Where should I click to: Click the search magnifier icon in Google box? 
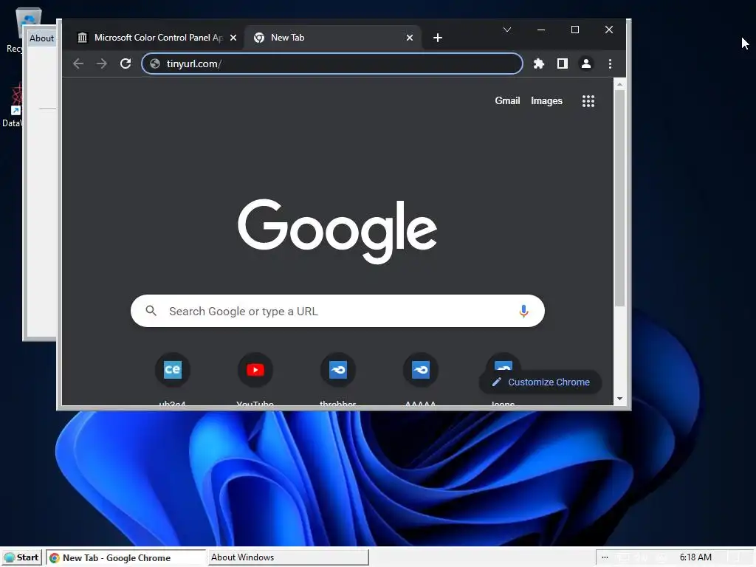[151, 311]
